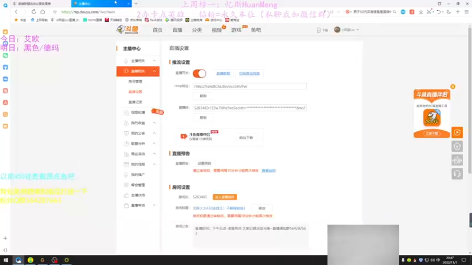Image resolution: width=472 pixels, height=265 pixels.
Task: Reload the page with refresh icon
Action: pos(34,12)
